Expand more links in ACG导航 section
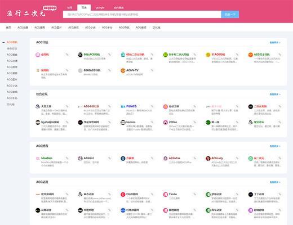 (275, 43)
